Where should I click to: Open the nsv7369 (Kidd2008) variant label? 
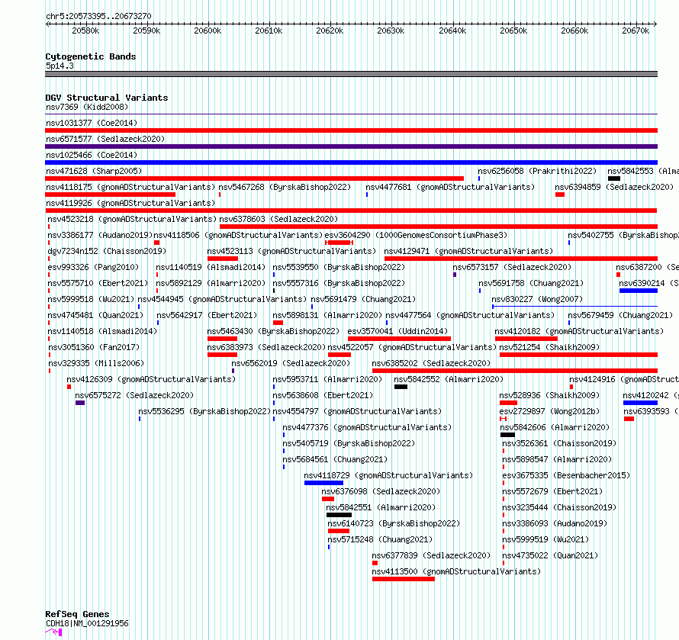[87, 107]
